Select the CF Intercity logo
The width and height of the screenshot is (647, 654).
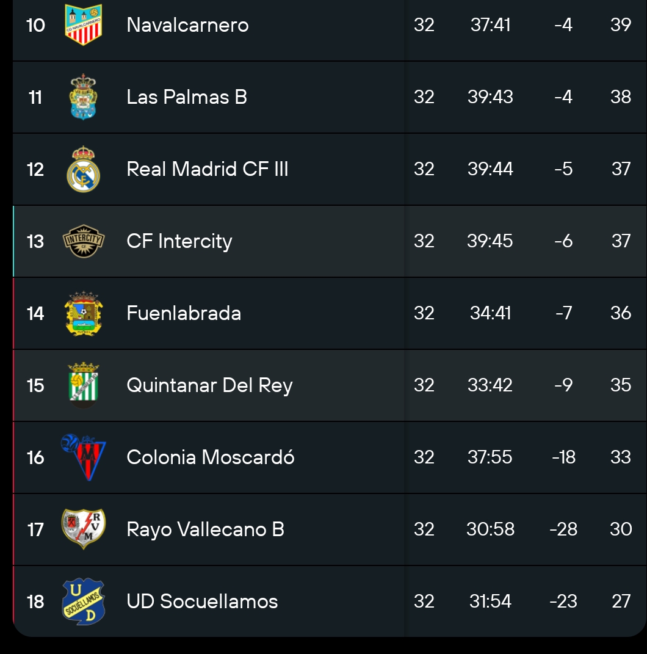[x=84, y=241]
